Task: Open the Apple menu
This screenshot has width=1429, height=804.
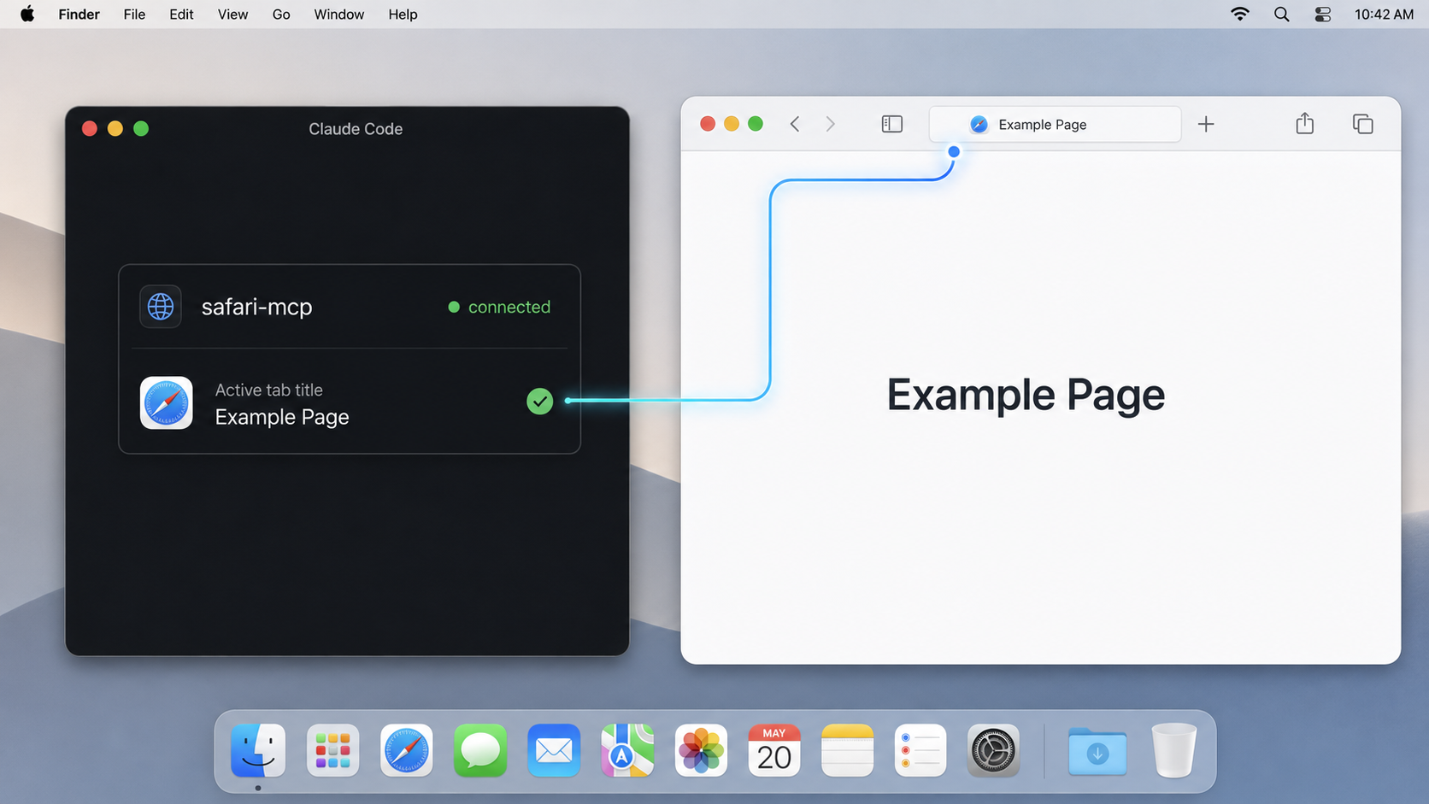Action: [27, 14]
